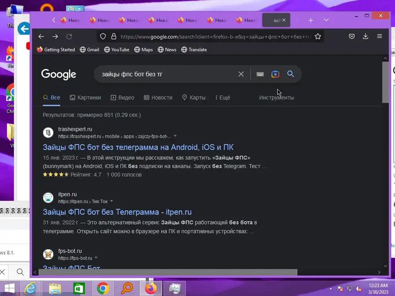Open Maps bookmark
The image size is (395, 296).
tap(143, 50)
